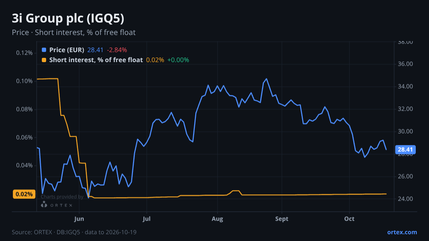Click the blue Price (EUR) legend swatch
The width and height of the screenshot is (429, 241).
44,50
